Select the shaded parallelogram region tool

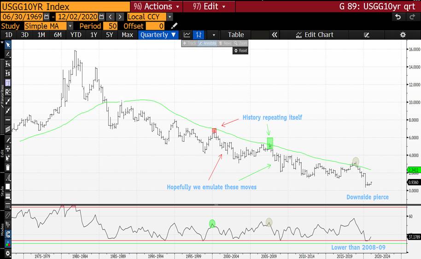[8, 129]
